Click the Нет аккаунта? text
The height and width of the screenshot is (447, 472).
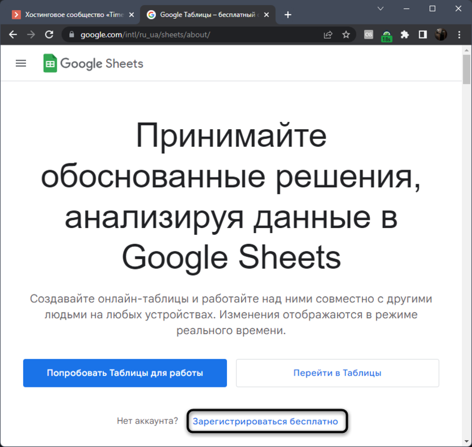tap(147, 420)
